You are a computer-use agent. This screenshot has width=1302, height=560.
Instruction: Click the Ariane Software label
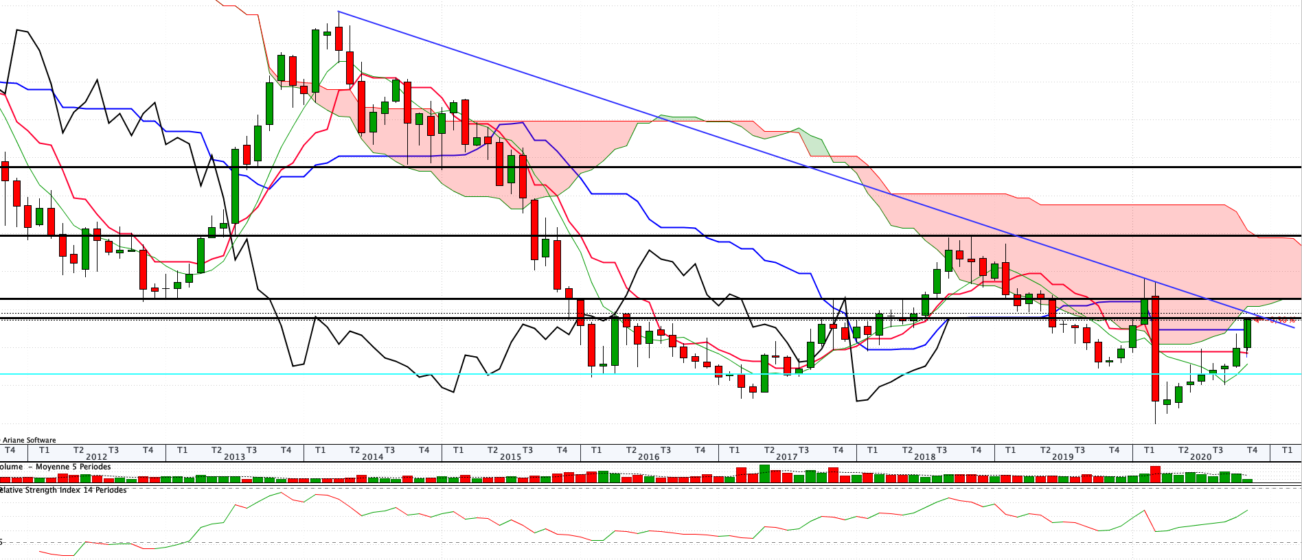click(x=29, y=441)
